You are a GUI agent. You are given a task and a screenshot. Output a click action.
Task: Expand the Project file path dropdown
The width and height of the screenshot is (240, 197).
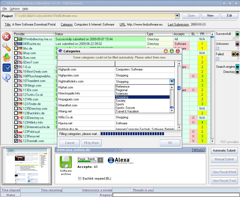pyautogui.click(x=177, y=16)
